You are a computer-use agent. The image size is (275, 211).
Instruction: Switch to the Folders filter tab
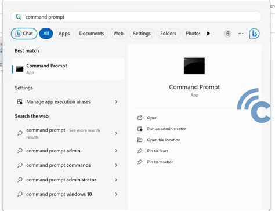pyautogui.click(x=168, y=34)
